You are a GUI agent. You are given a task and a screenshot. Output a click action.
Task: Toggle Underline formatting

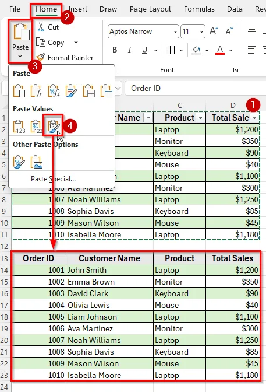144,50
